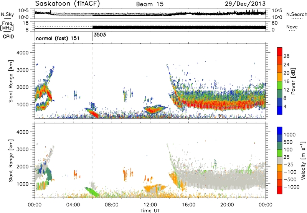307x213 pixels.
Task: Click the '-1000' tick on Velocity color bar
Action: pyautogui.click(x=291, y=187)
